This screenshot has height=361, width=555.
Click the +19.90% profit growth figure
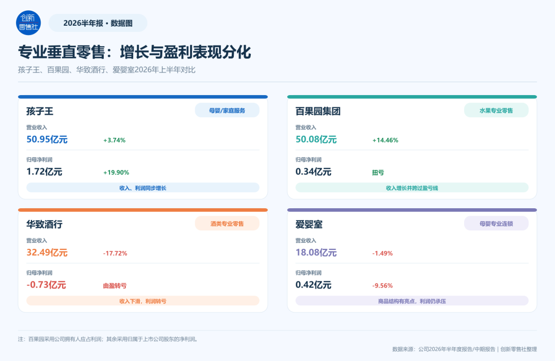[116, 172]
